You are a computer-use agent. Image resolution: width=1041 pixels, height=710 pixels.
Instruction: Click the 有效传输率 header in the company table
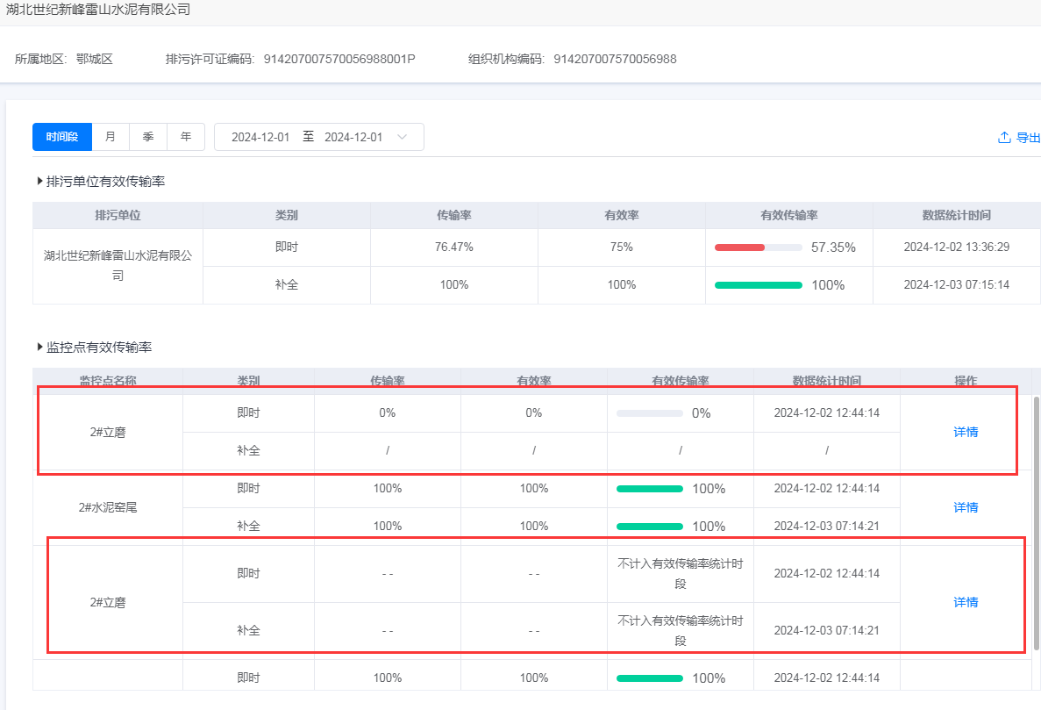(x=788, y=215)
